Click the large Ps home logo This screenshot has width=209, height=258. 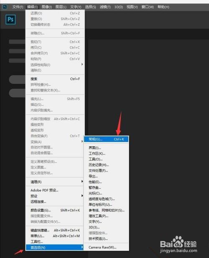(x=10, y=20)
